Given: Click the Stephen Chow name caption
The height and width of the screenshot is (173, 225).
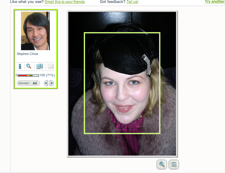Looking at the screenshot, I should (x=27, y=54).
